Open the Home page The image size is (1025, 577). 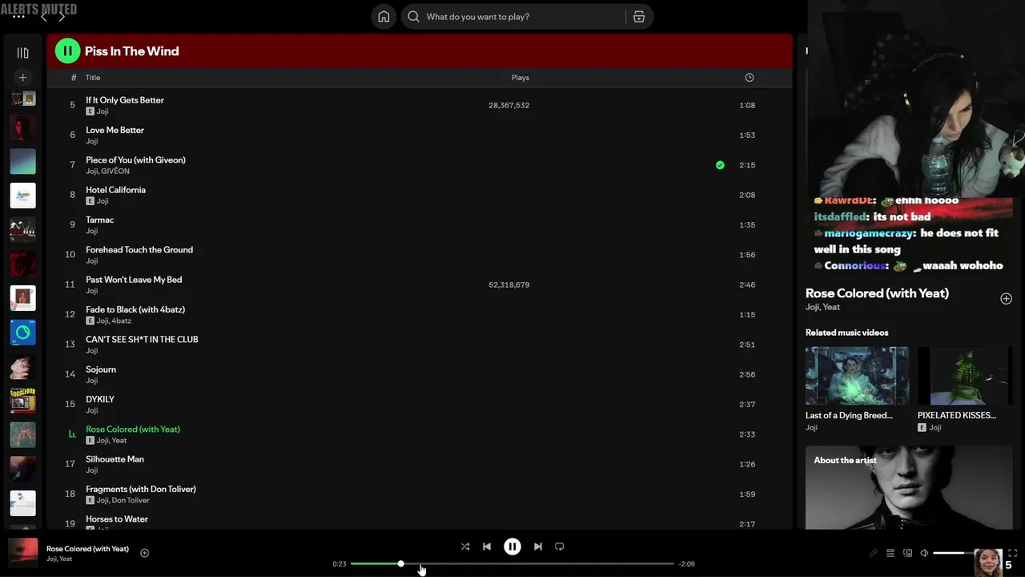pyautogui.click(x=384, y=17)
